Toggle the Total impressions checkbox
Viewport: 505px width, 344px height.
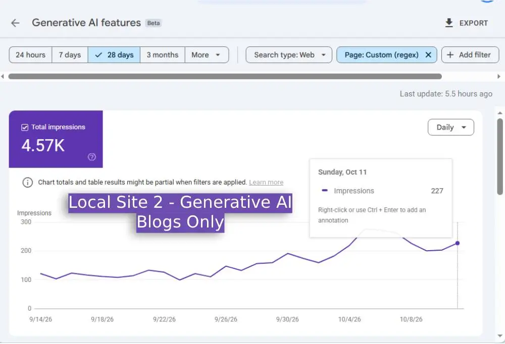click(x=25, y=128)
